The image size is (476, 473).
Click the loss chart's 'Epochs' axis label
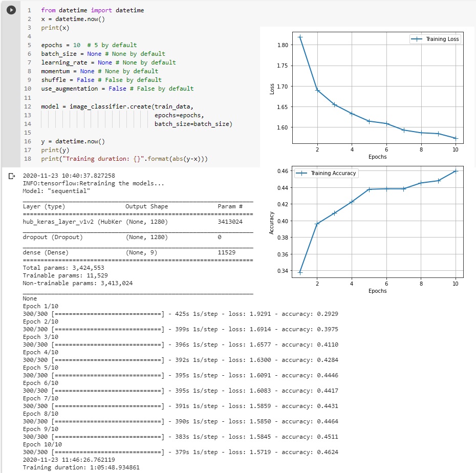pyautogui.click(x=377, y=157)
